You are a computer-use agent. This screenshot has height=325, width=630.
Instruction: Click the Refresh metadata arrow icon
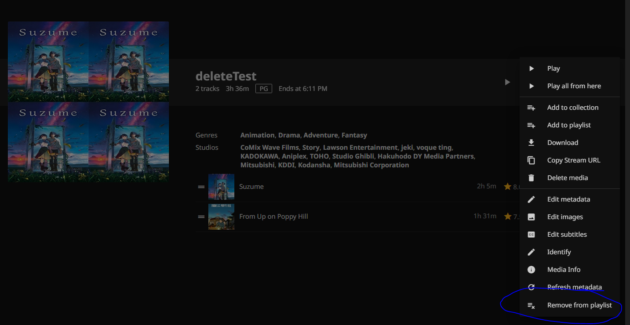tap(531, 287)
